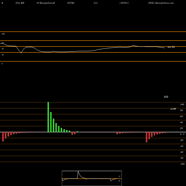Click the -20 label on MR axis
The image size is (186, 186).
[182, 140]
